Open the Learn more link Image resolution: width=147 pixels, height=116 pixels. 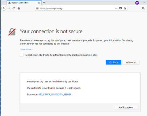click(x=26, y=49)
